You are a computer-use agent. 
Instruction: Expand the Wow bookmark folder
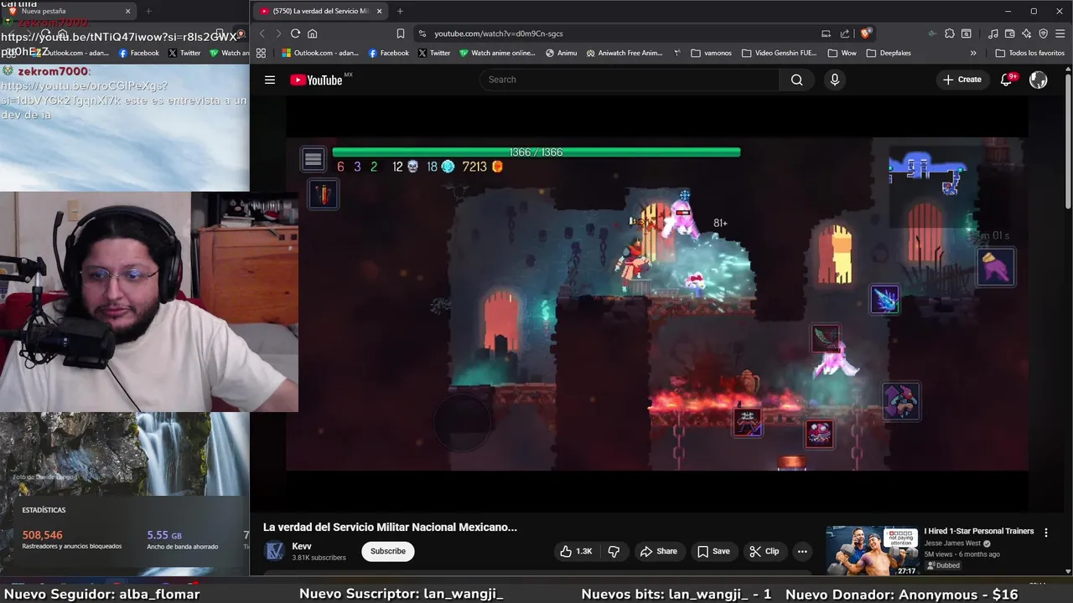pos(842,53)
